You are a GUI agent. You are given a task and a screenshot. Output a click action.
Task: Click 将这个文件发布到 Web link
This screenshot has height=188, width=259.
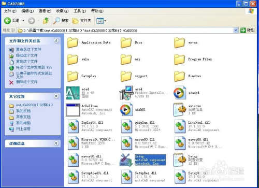click(x=34, y=67)
